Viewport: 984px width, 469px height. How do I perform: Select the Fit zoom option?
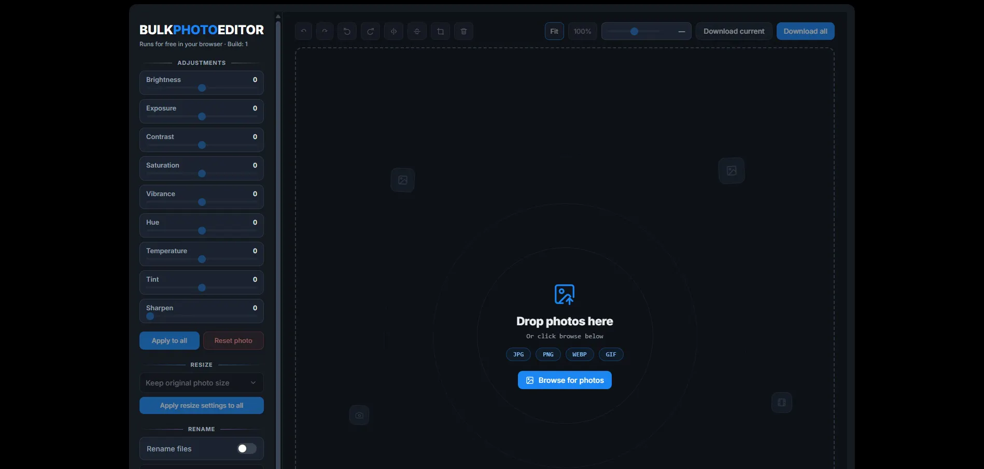(554, 31)
